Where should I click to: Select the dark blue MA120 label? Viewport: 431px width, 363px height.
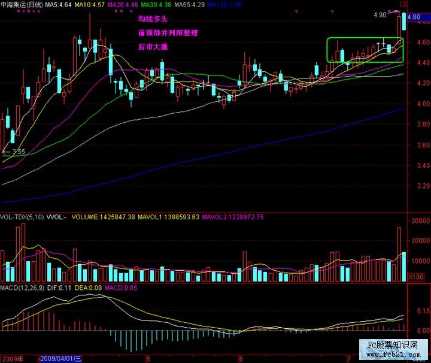coord(224,5)
